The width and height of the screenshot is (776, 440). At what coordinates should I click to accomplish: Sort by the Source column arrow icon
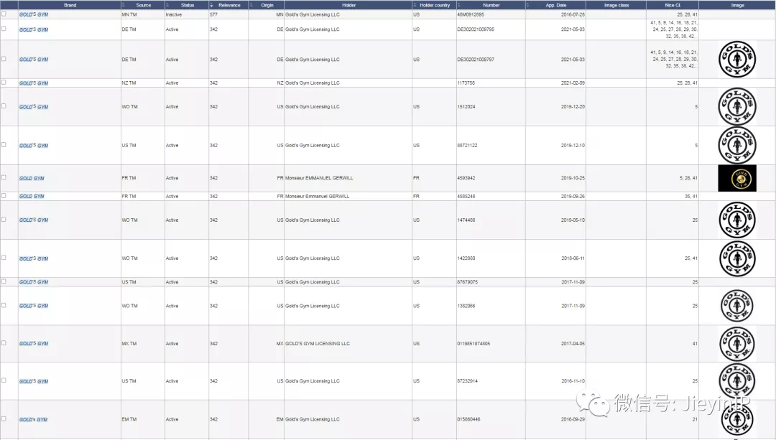click(x=124, y=5)
